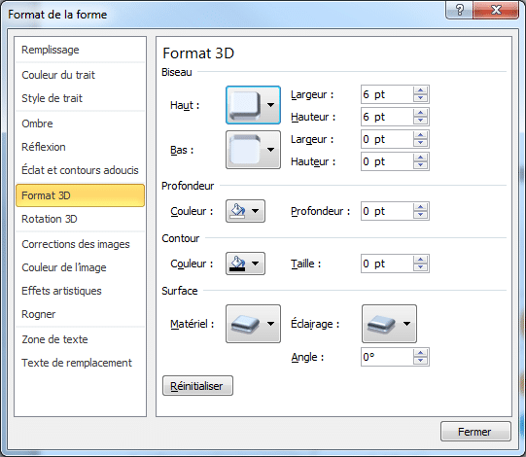Select Texte de remplacement category
Screen dimensions: 526x457
[x=80, y=363]
